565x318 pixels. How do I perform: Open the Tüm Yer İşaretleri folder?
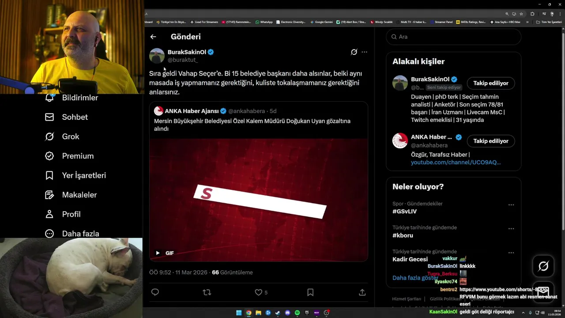pos(549,22)
